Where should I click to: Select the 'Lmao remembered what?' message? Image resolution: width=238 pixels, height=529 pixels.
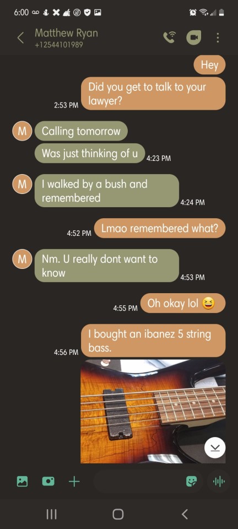pos(159,228)
